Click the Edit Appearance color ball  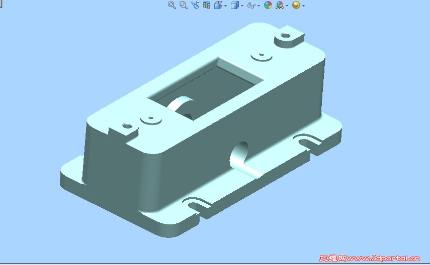tap(268, 5)
